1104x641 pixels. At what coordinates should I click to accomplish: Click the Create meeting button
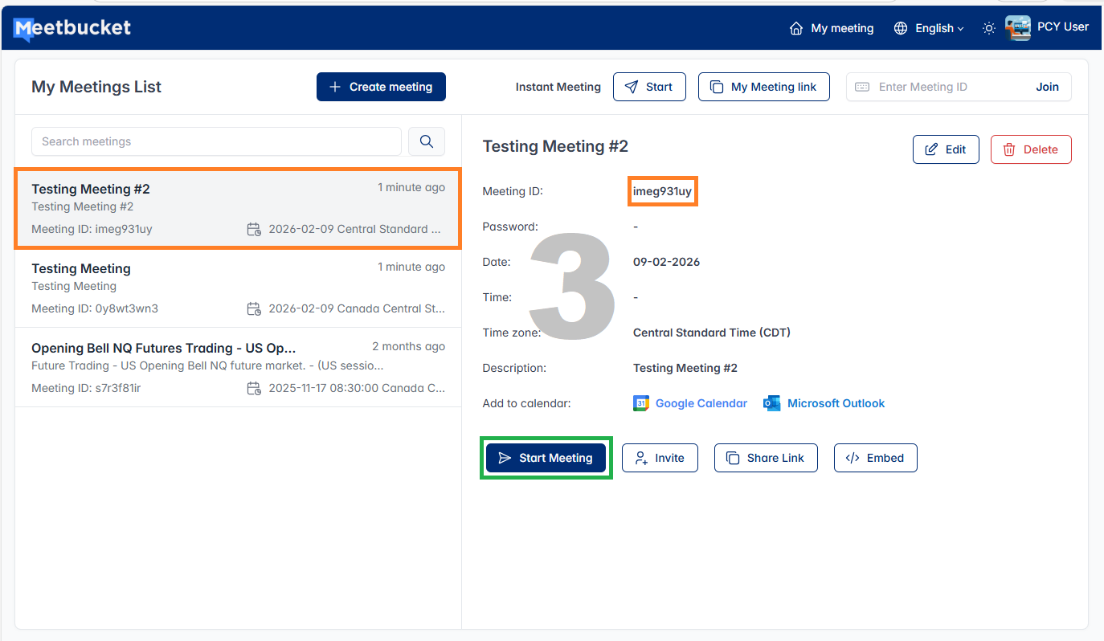[381, 87]
